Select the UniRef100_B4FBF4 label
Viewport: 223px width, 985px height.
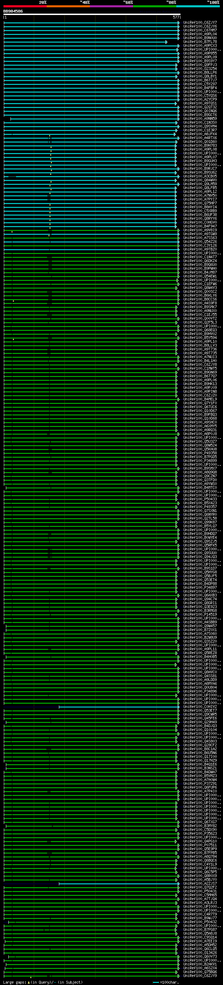point(200,88)
